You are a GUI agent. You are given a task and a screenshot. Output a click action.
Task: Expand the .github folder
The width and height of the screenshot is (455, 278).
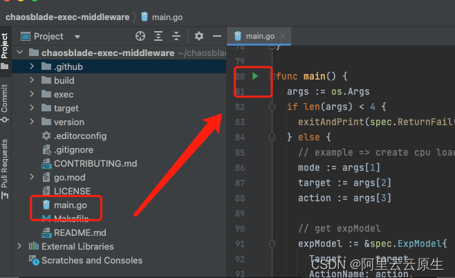pyautogui.click(x=32, y=66)
